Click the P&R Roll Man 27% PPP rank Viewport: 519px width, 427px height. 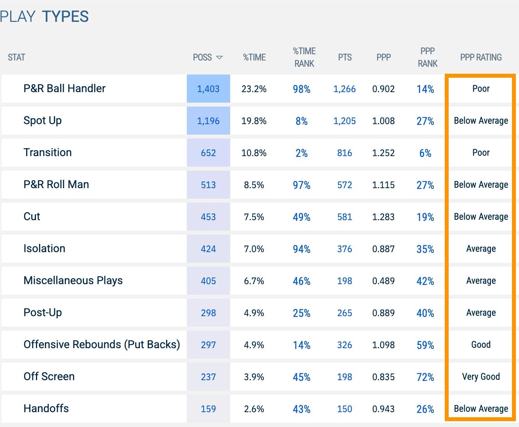point(425,185)
